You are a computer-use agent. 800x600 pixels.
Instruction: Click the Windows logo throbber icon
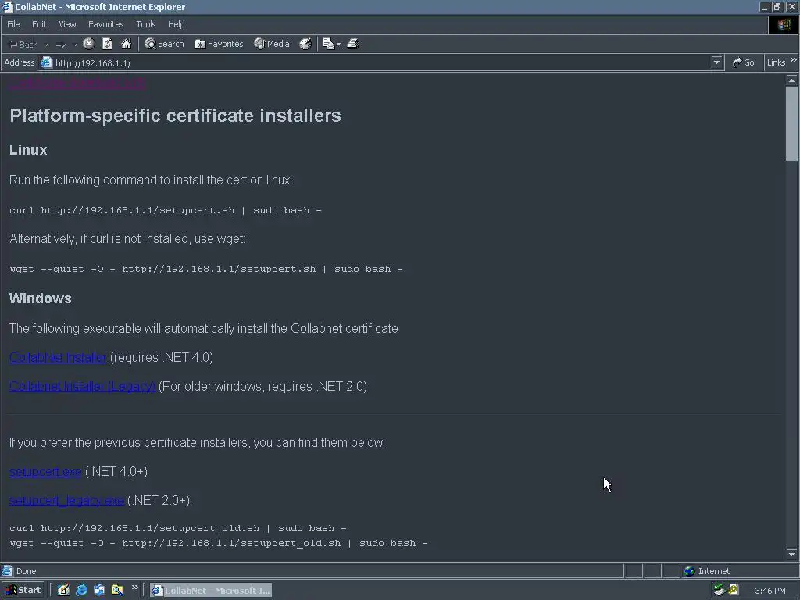coord(784,25)
